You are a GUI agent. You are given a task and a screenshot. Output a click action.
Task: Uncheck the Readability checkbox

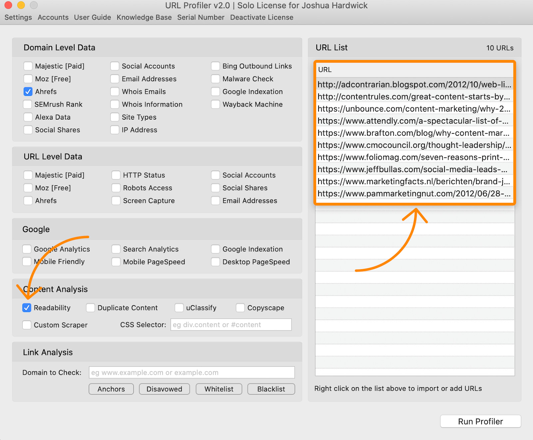pyautogui.click(x=27, y=308)
